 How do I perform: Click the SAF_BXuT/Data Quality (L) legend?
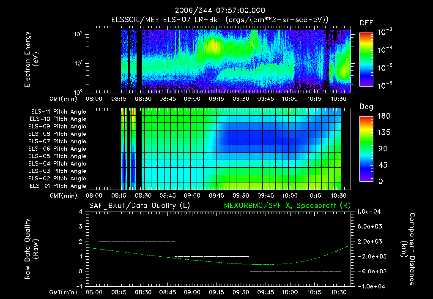click(140, 206)
